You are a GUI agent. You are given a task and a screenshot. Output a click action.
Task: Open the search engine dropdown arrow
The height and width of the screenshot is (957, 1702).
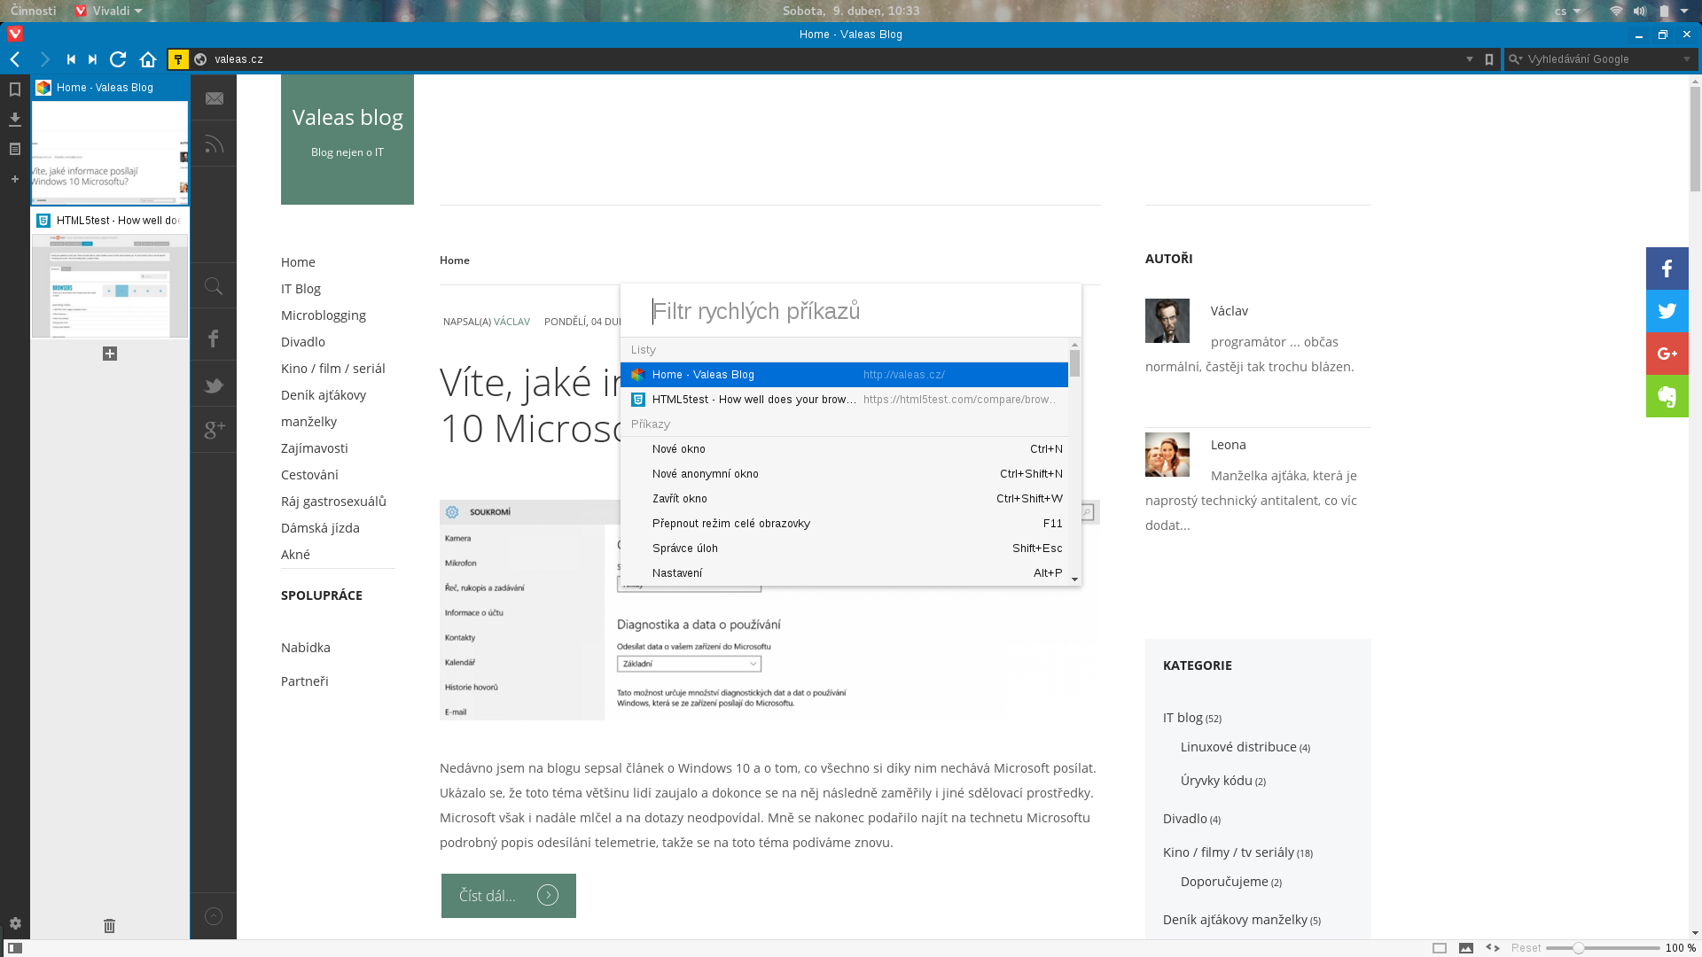[x=1687, y=59]
